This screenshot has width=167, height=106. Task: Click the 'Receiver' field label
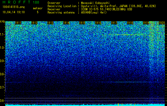54,9
